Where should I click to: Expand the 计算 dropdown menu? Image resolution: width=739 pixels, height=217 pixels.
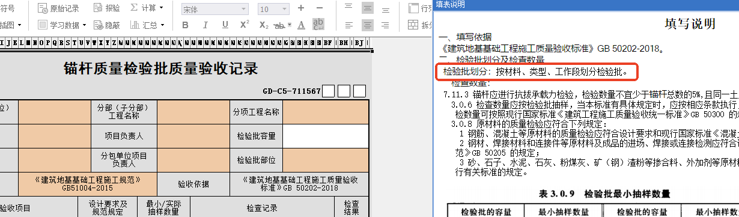146,8
